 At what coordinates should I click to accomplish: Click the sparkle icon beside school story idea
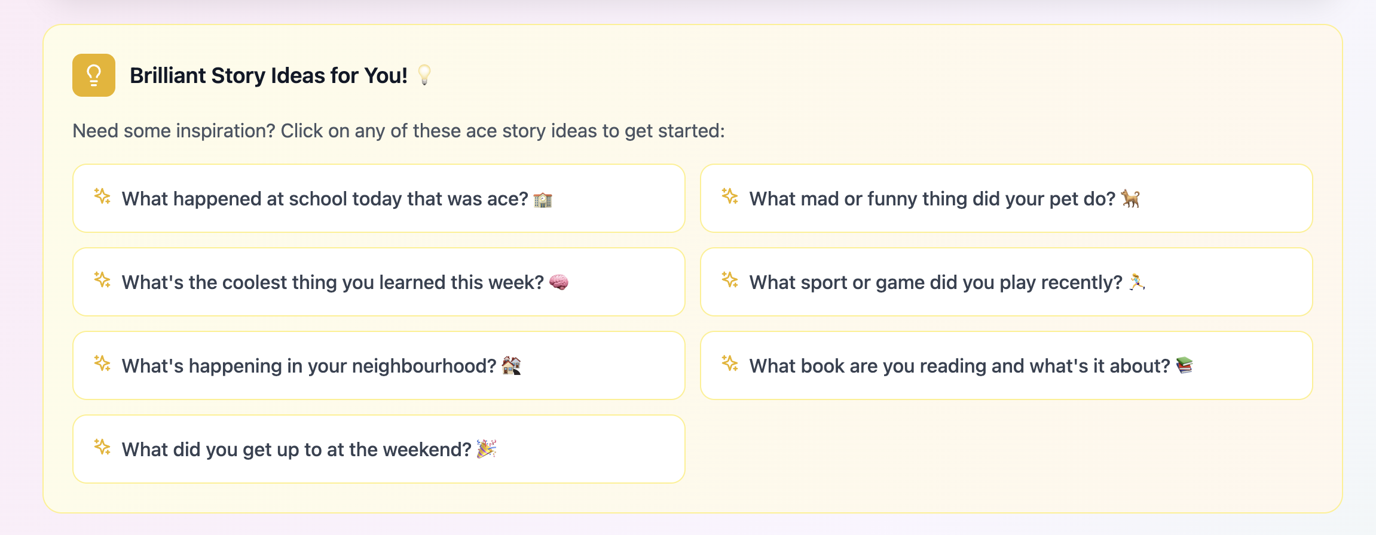pos(102,196)
